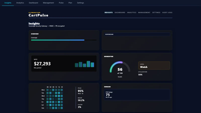The image size is (201, 113).
Task: Click the Sun row label in heatmap
Action: (43, 108)
